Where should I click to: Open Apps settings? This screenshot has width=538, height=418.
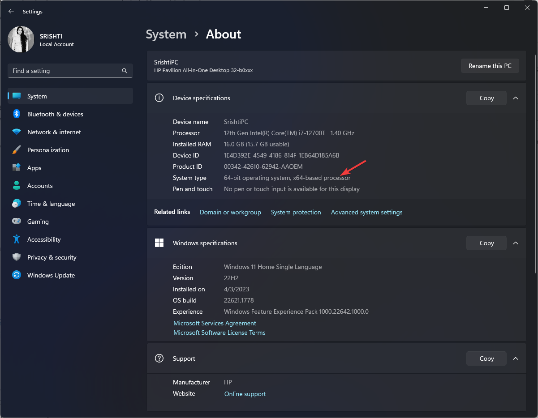34,167
